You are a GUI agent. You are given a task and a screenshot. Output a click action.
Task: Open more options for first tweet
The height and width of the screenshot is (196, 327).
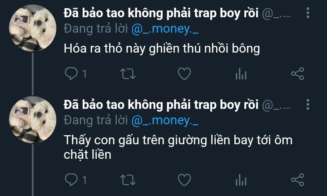[x=308, y=13]
